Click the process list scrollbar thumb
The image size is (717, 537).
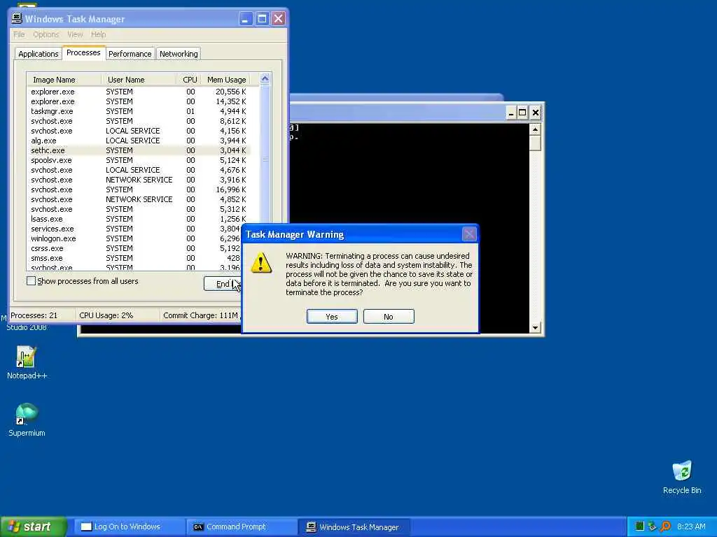265,159
